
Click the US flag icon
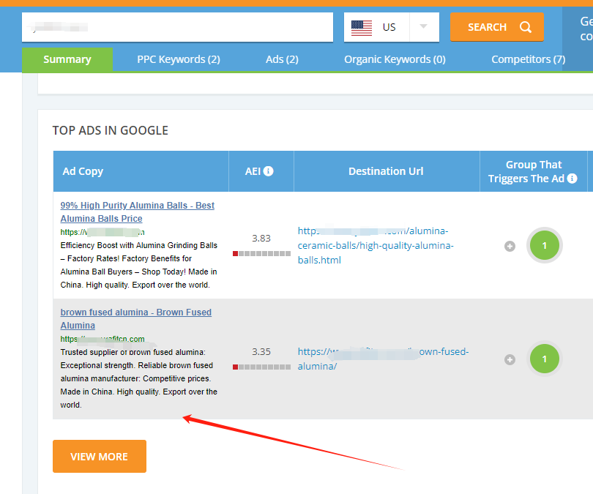(x=362, y=28)
